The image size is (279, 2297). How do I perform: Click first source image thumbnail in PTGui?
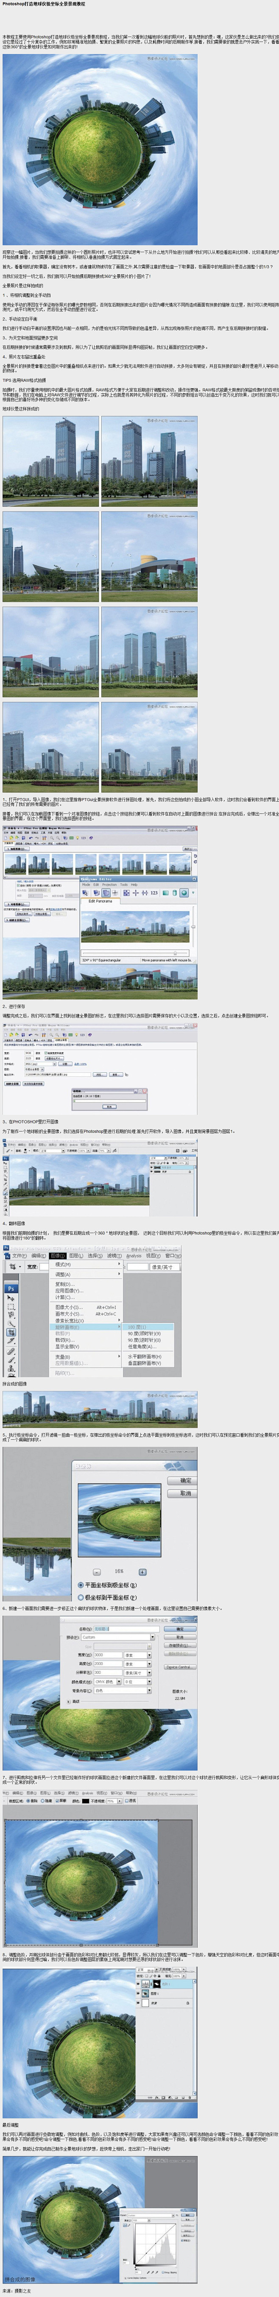(15, 865)
